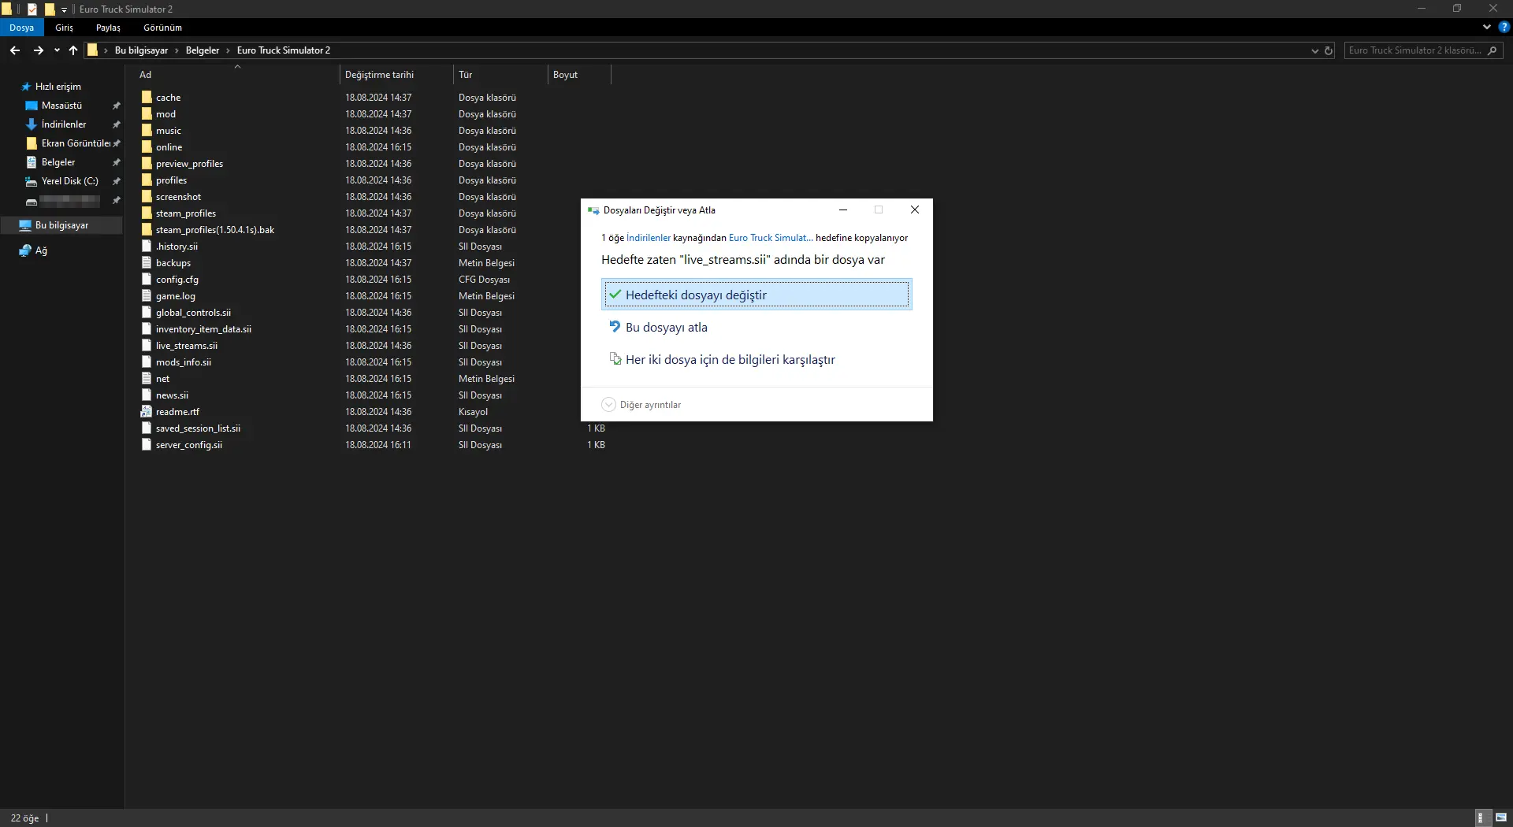Viewport: 1513px width, 827px height.
Task: Select the readme.rtf shortcut icon
Action: coord(147,412)
